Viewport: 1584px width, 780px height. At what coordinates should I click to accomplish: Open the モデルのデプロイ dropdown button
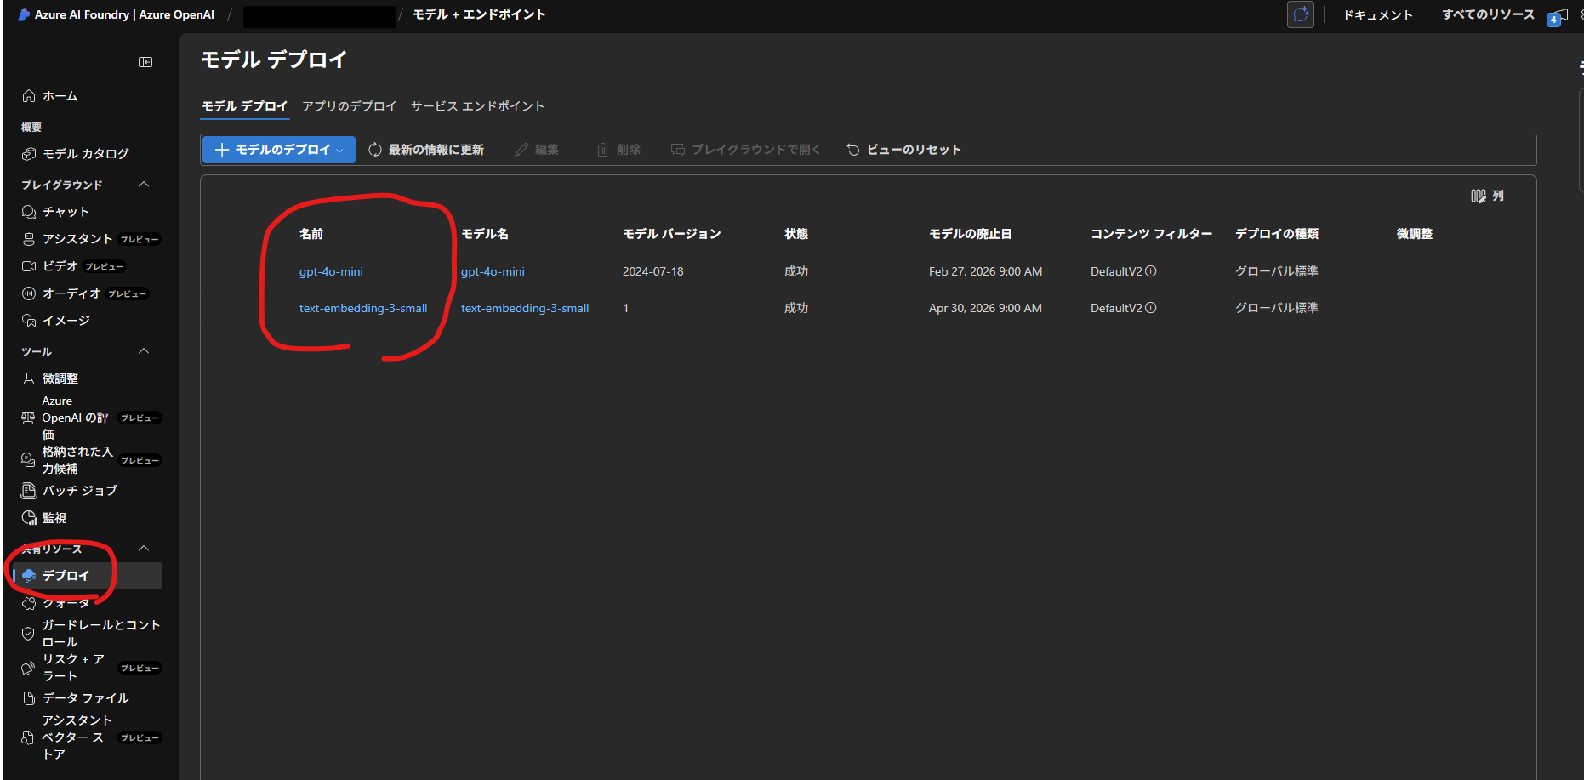(x=278, y=150)
